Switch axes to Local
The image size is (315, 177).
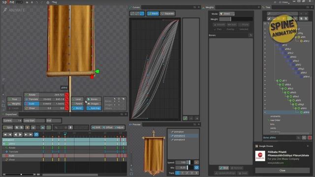(x=78, y=99)
